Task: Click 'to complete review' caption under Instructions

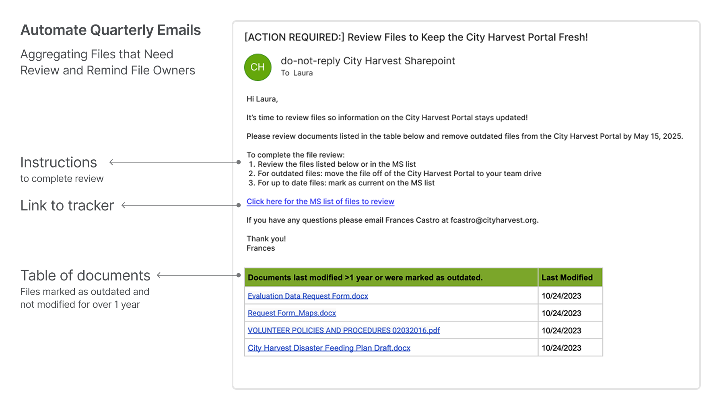Action: point(62,179)
